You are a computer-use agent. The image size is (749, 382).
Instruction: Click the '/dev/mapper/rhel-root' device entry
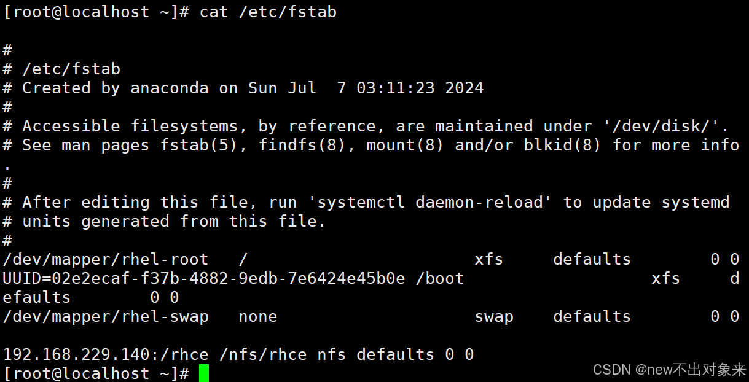[105, 259]
